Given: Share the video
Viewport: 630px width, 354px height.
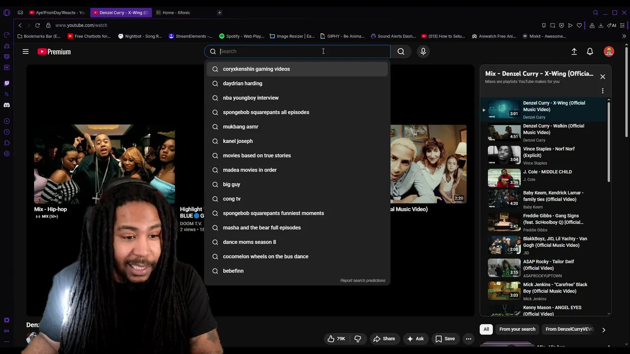Looking at the screenshot, I should (x=384, y=338).
